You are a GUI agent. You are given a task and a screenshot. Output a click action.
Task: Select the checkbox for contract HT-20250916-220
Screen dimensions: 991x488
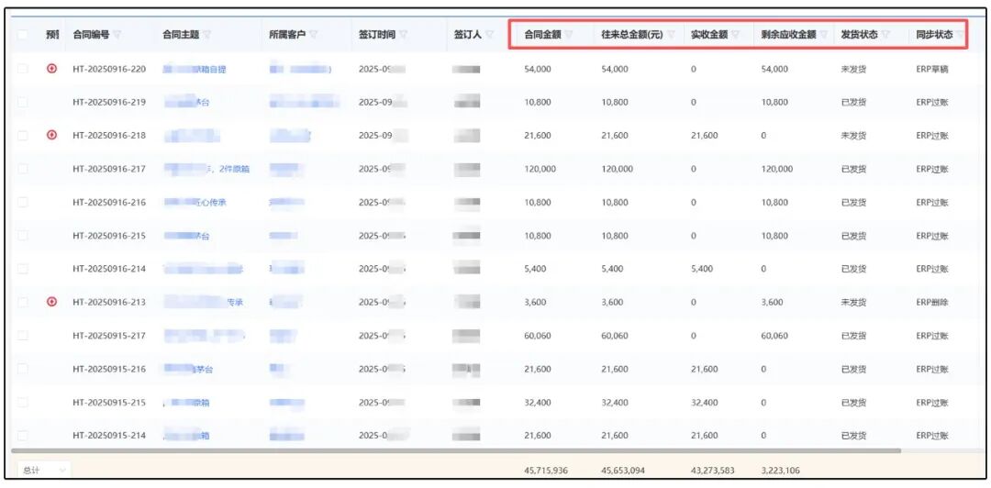(23, 69)
